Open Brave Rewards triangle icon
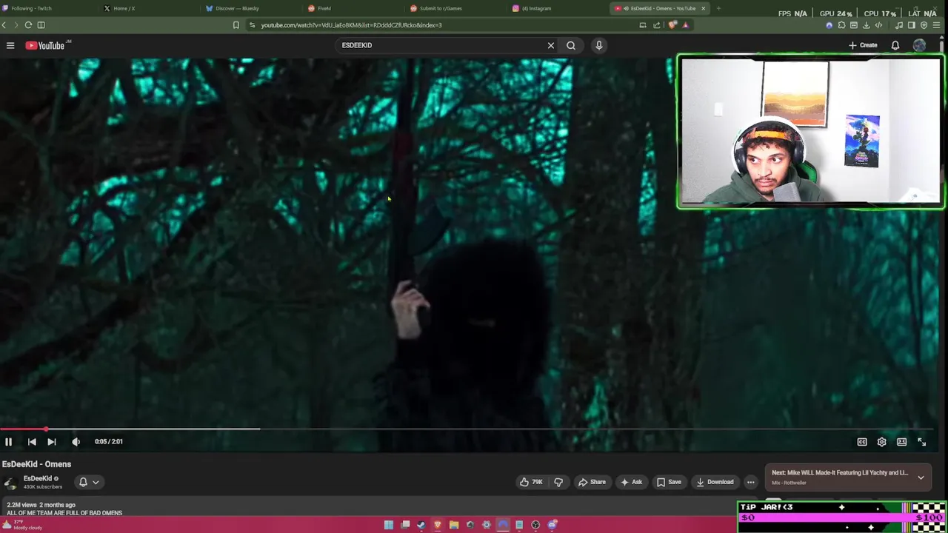This screenshot has height=533, width=948. tap(685, 25)
